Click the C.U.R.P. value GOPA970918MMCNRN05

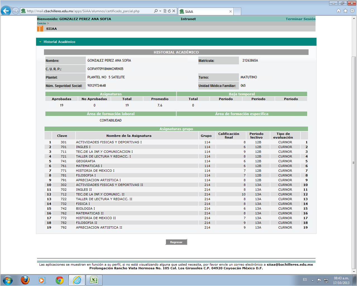[105, 69]
